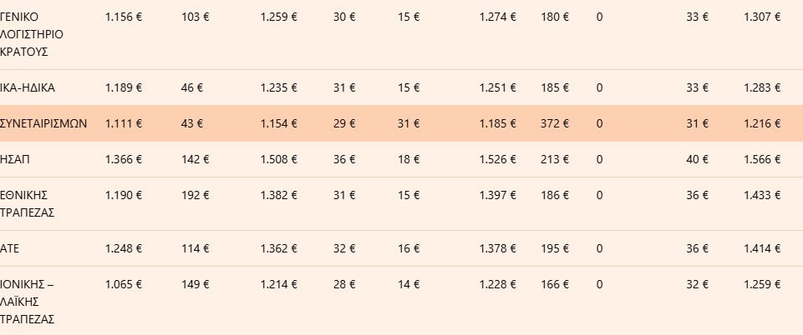The height and width of the screenshot is (335, 803).
Task: Click the 1.378 € cell in ΑΤΕ row
Action: [x=498, y=248]
